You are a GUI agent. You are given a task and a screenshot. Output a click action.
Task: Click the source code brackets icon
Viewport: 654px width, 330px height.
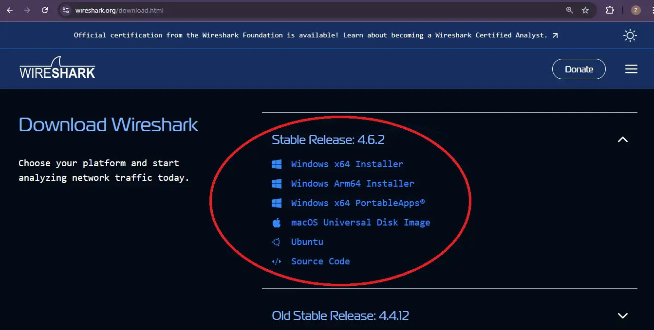coord(277,261)
